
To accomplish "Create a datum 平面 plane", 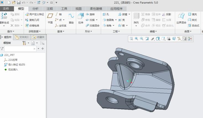I will tap(50, 18).
